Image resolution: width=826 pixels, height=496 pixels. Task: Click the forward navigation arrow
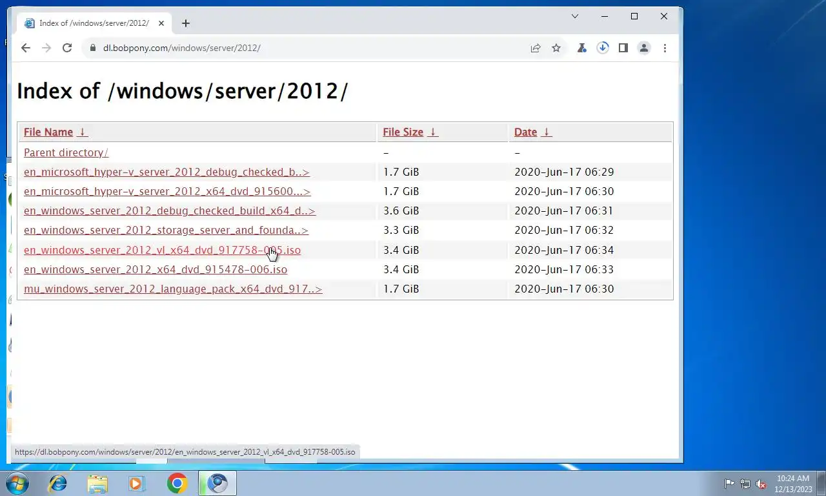pyautogui.click(x=46, y=48)
